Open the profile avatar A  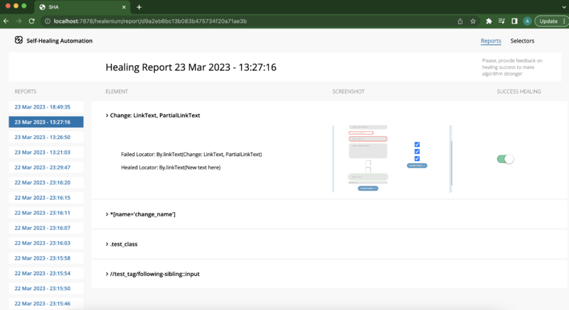tap(527, 21)
